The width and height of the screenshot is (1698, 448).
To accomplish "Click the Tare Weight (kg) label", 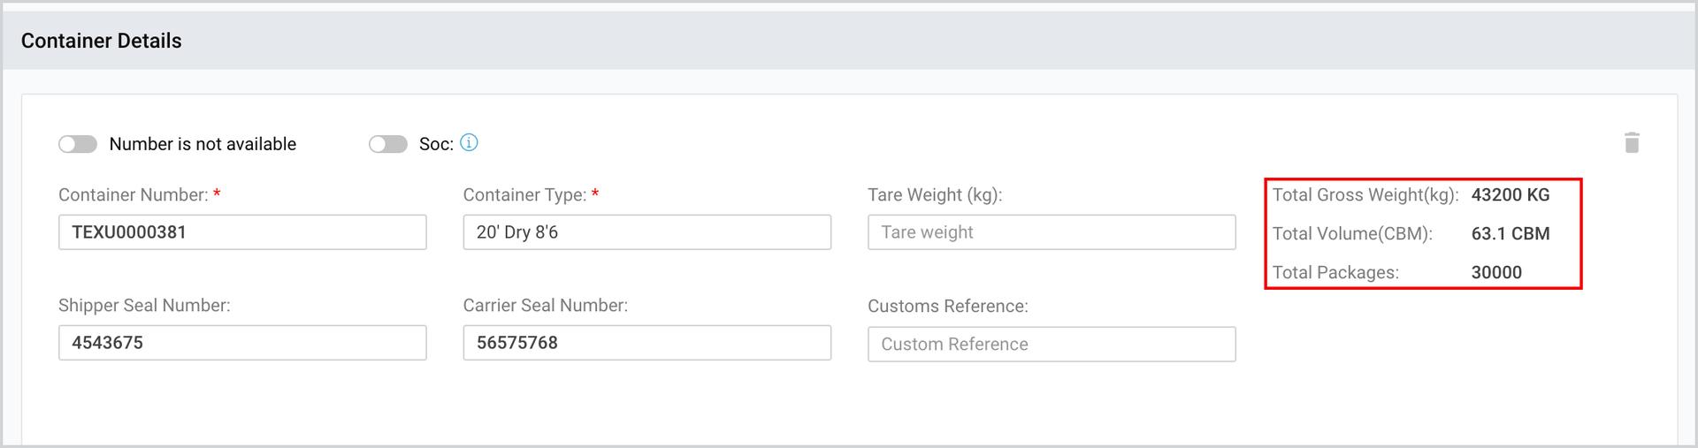I will click(x=935, y=195).
